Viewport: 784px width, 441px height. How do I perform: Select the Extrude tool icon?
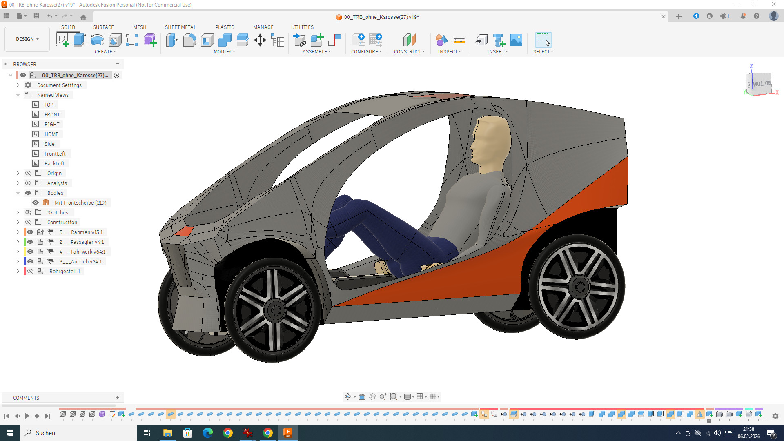click(x=80, y=40)
